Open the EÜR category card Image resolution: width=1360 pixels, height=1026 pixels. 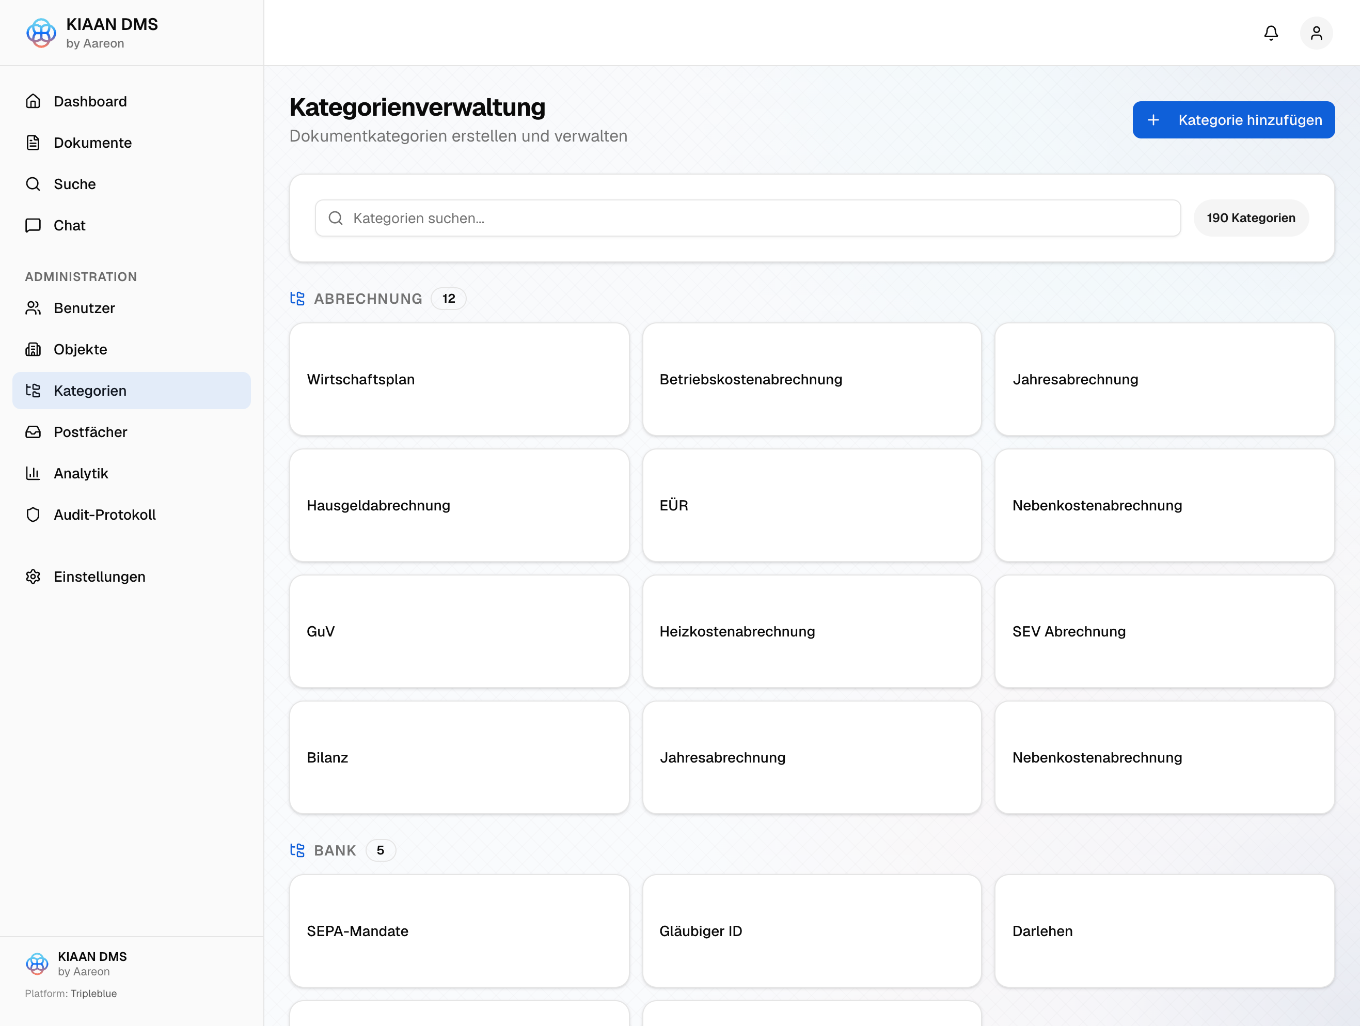click(x=812, y=505)
